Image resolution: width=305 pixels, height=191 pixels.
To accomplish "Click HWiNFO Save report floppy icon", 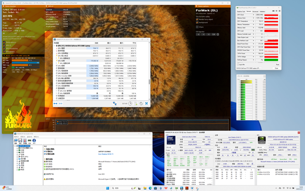I will point(20,140).
